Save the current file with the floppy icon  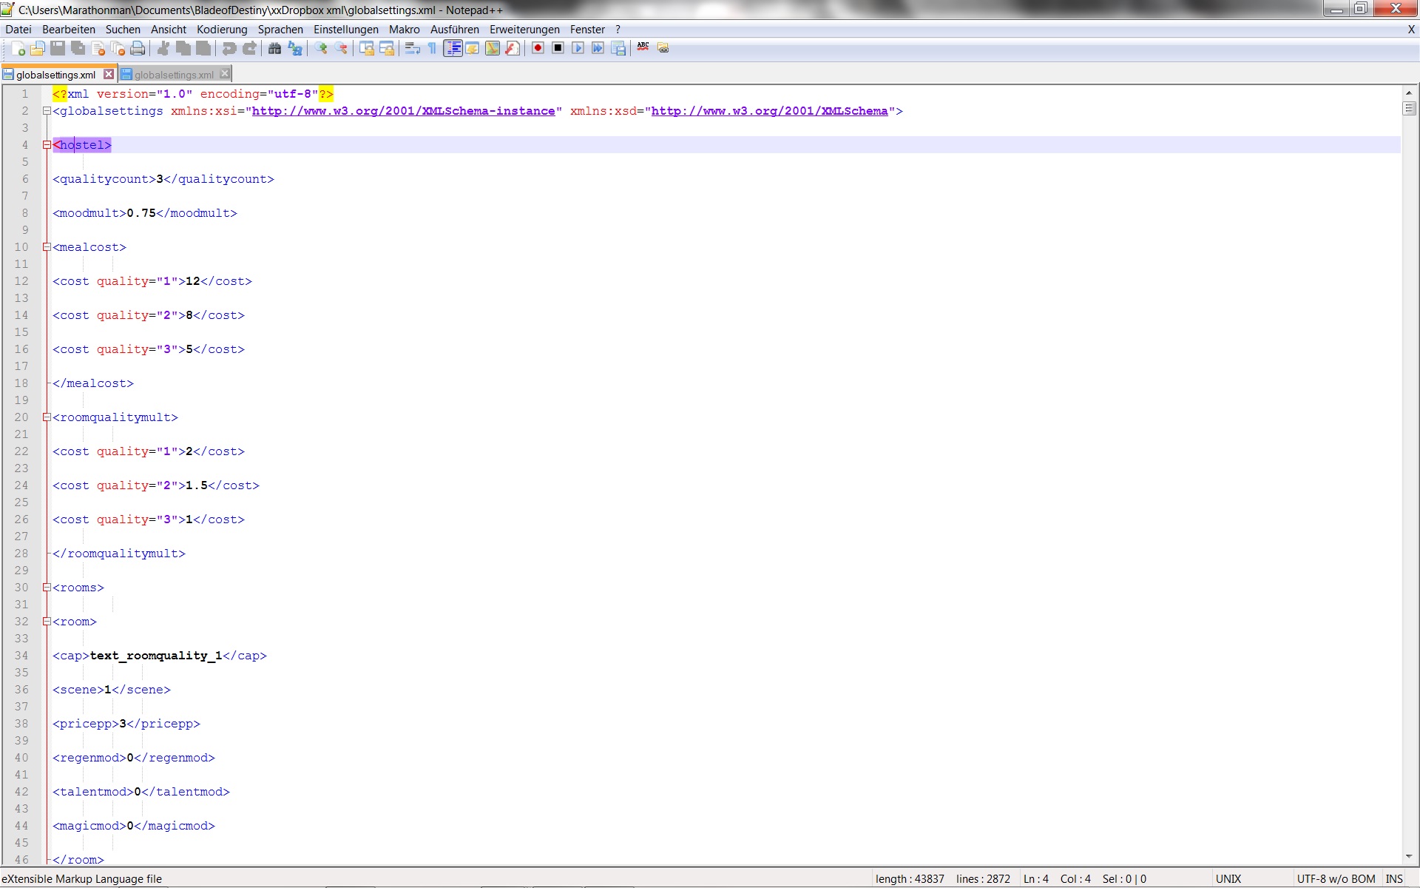58,49
